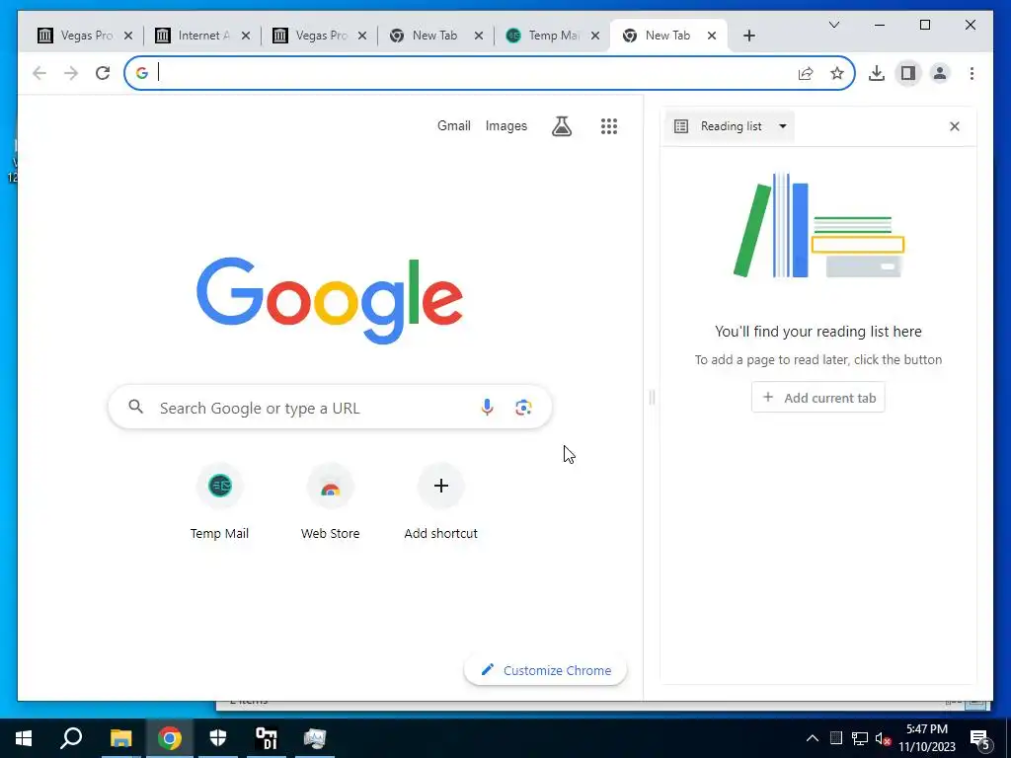The image size is (1011, 758).
Task: Open the Web Store shortcut
Action: [x=330, y=502]
